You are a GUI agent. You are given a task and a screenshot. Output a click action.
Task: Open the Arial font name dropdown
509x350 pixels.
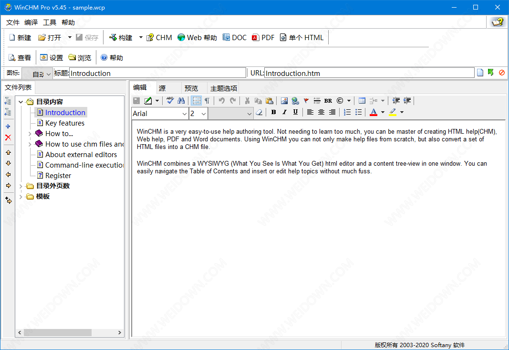(x=185, y=114)
